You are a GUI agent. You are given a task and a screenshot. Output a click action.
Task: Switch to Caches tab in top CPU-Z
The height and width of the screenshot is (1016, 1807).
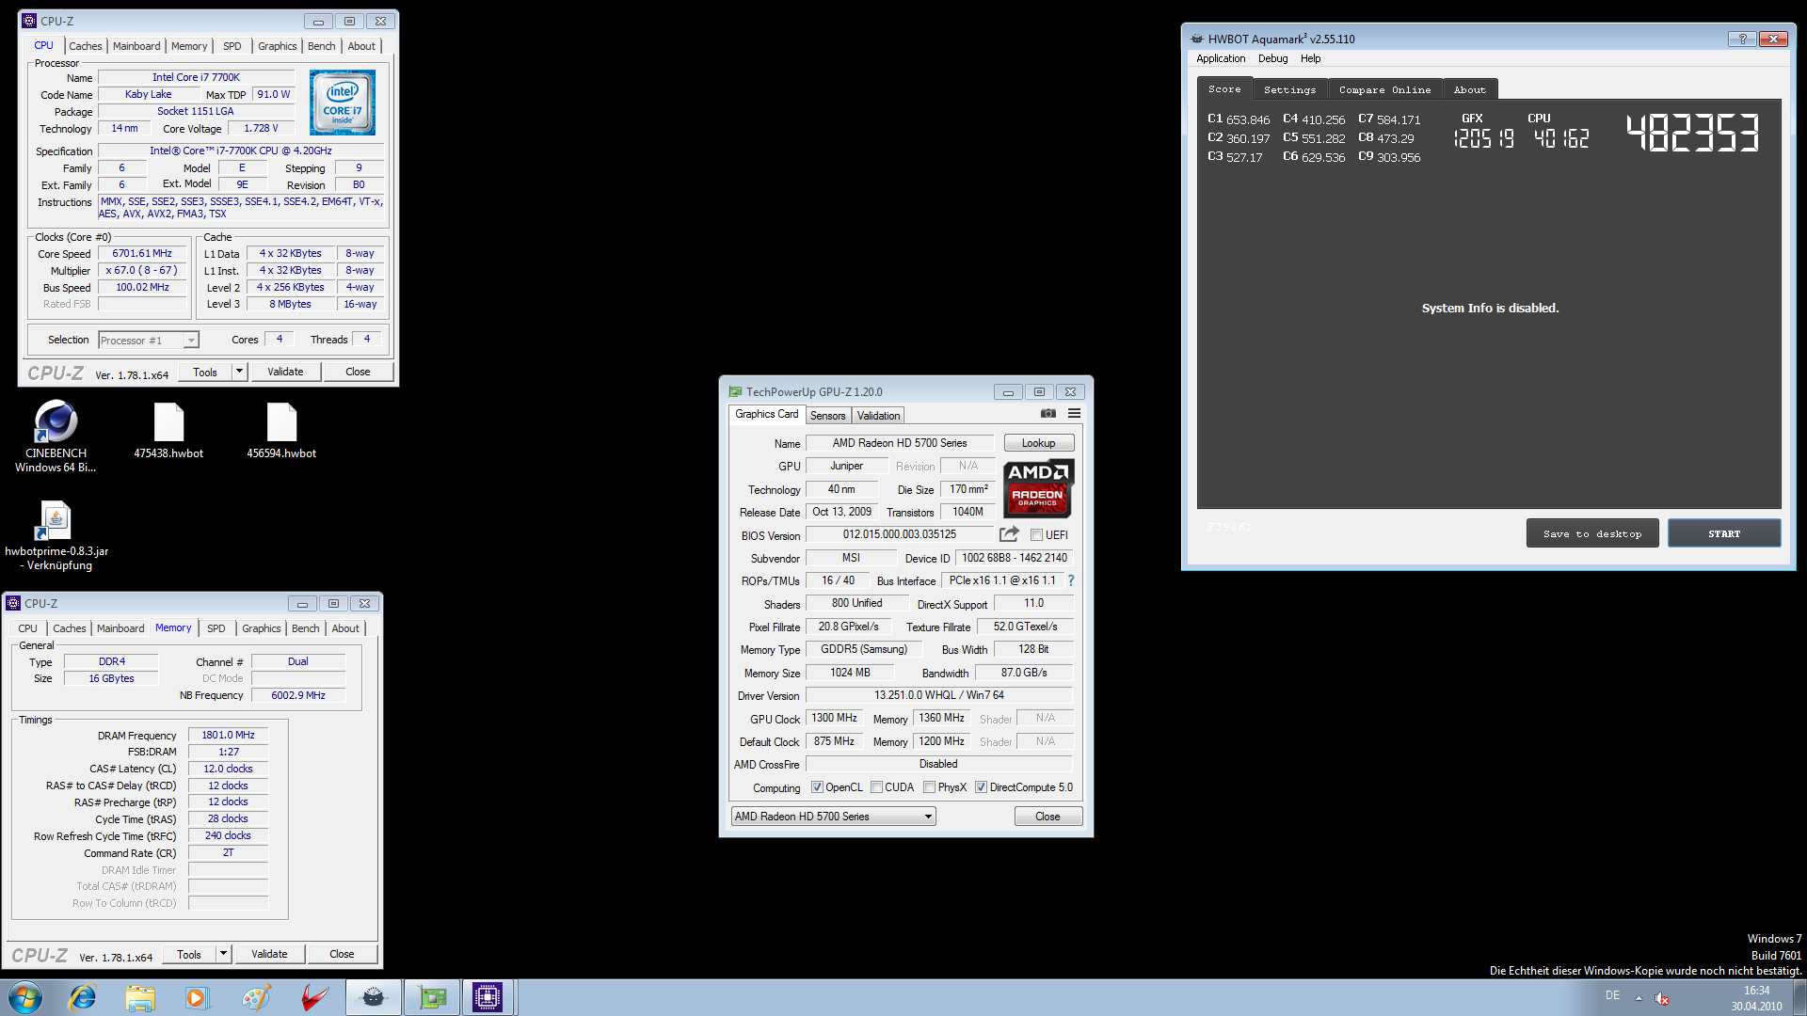[x=85, y=46]
